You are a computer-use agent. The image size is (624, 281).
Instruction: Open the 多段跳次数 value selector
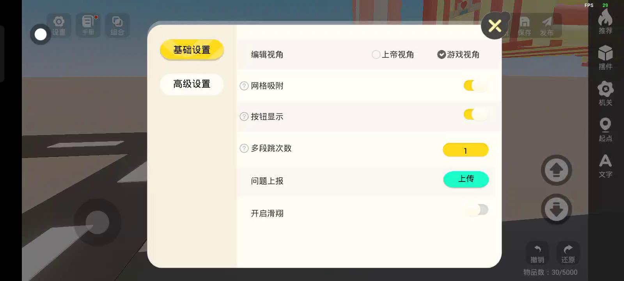[465, 150]
